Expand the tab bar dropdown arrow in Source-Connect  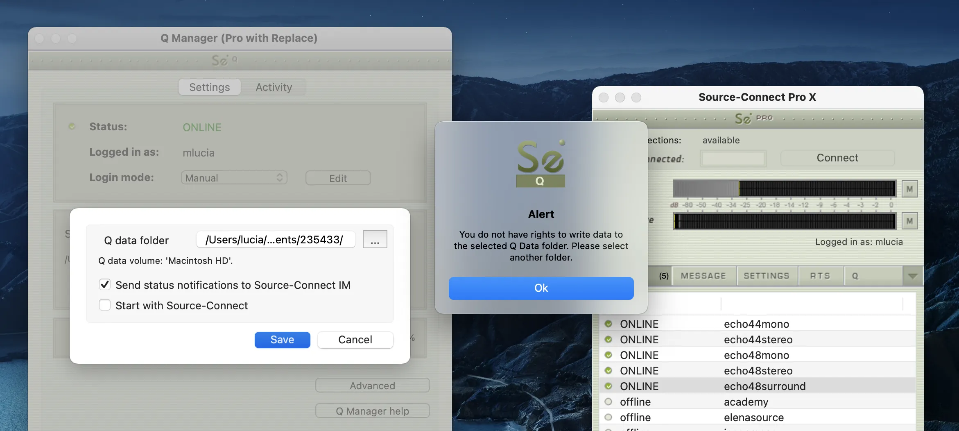[x=913, y=276]
